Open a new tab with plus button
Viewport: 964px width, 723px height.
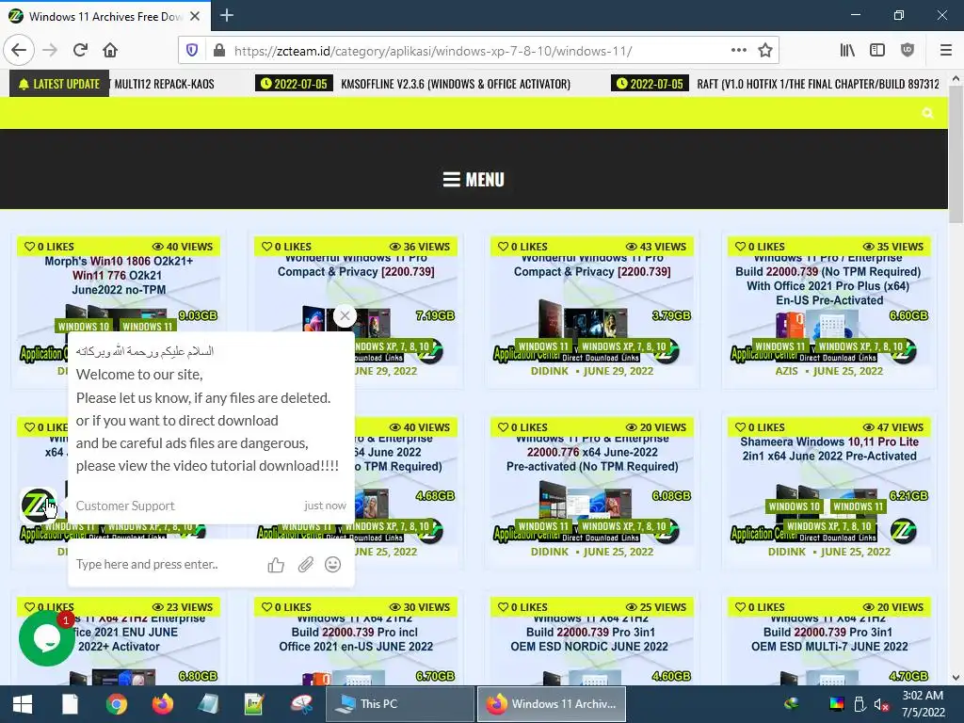[227, 15]
